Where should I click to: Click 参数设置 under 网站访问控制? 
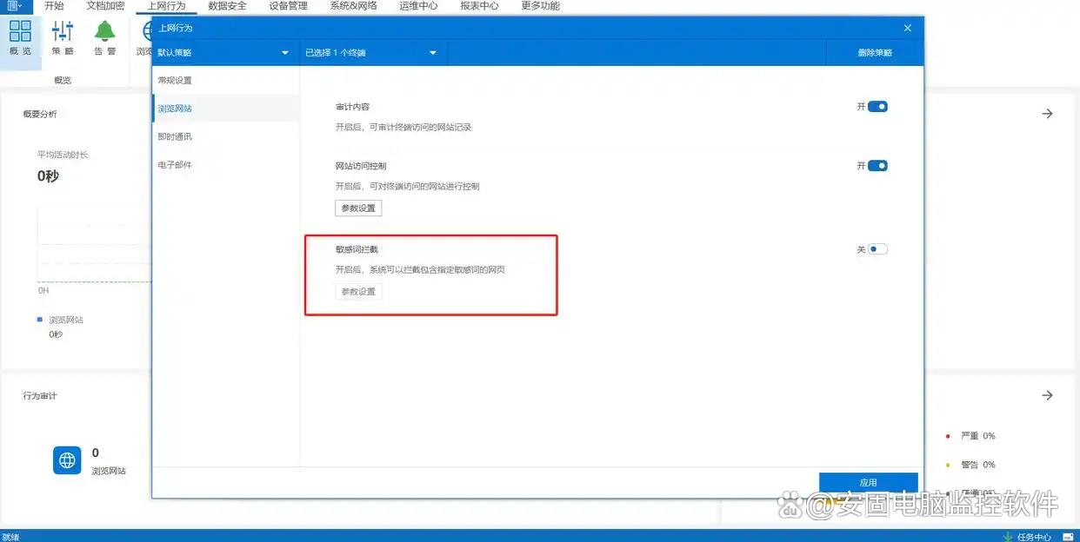click(358, 208)
